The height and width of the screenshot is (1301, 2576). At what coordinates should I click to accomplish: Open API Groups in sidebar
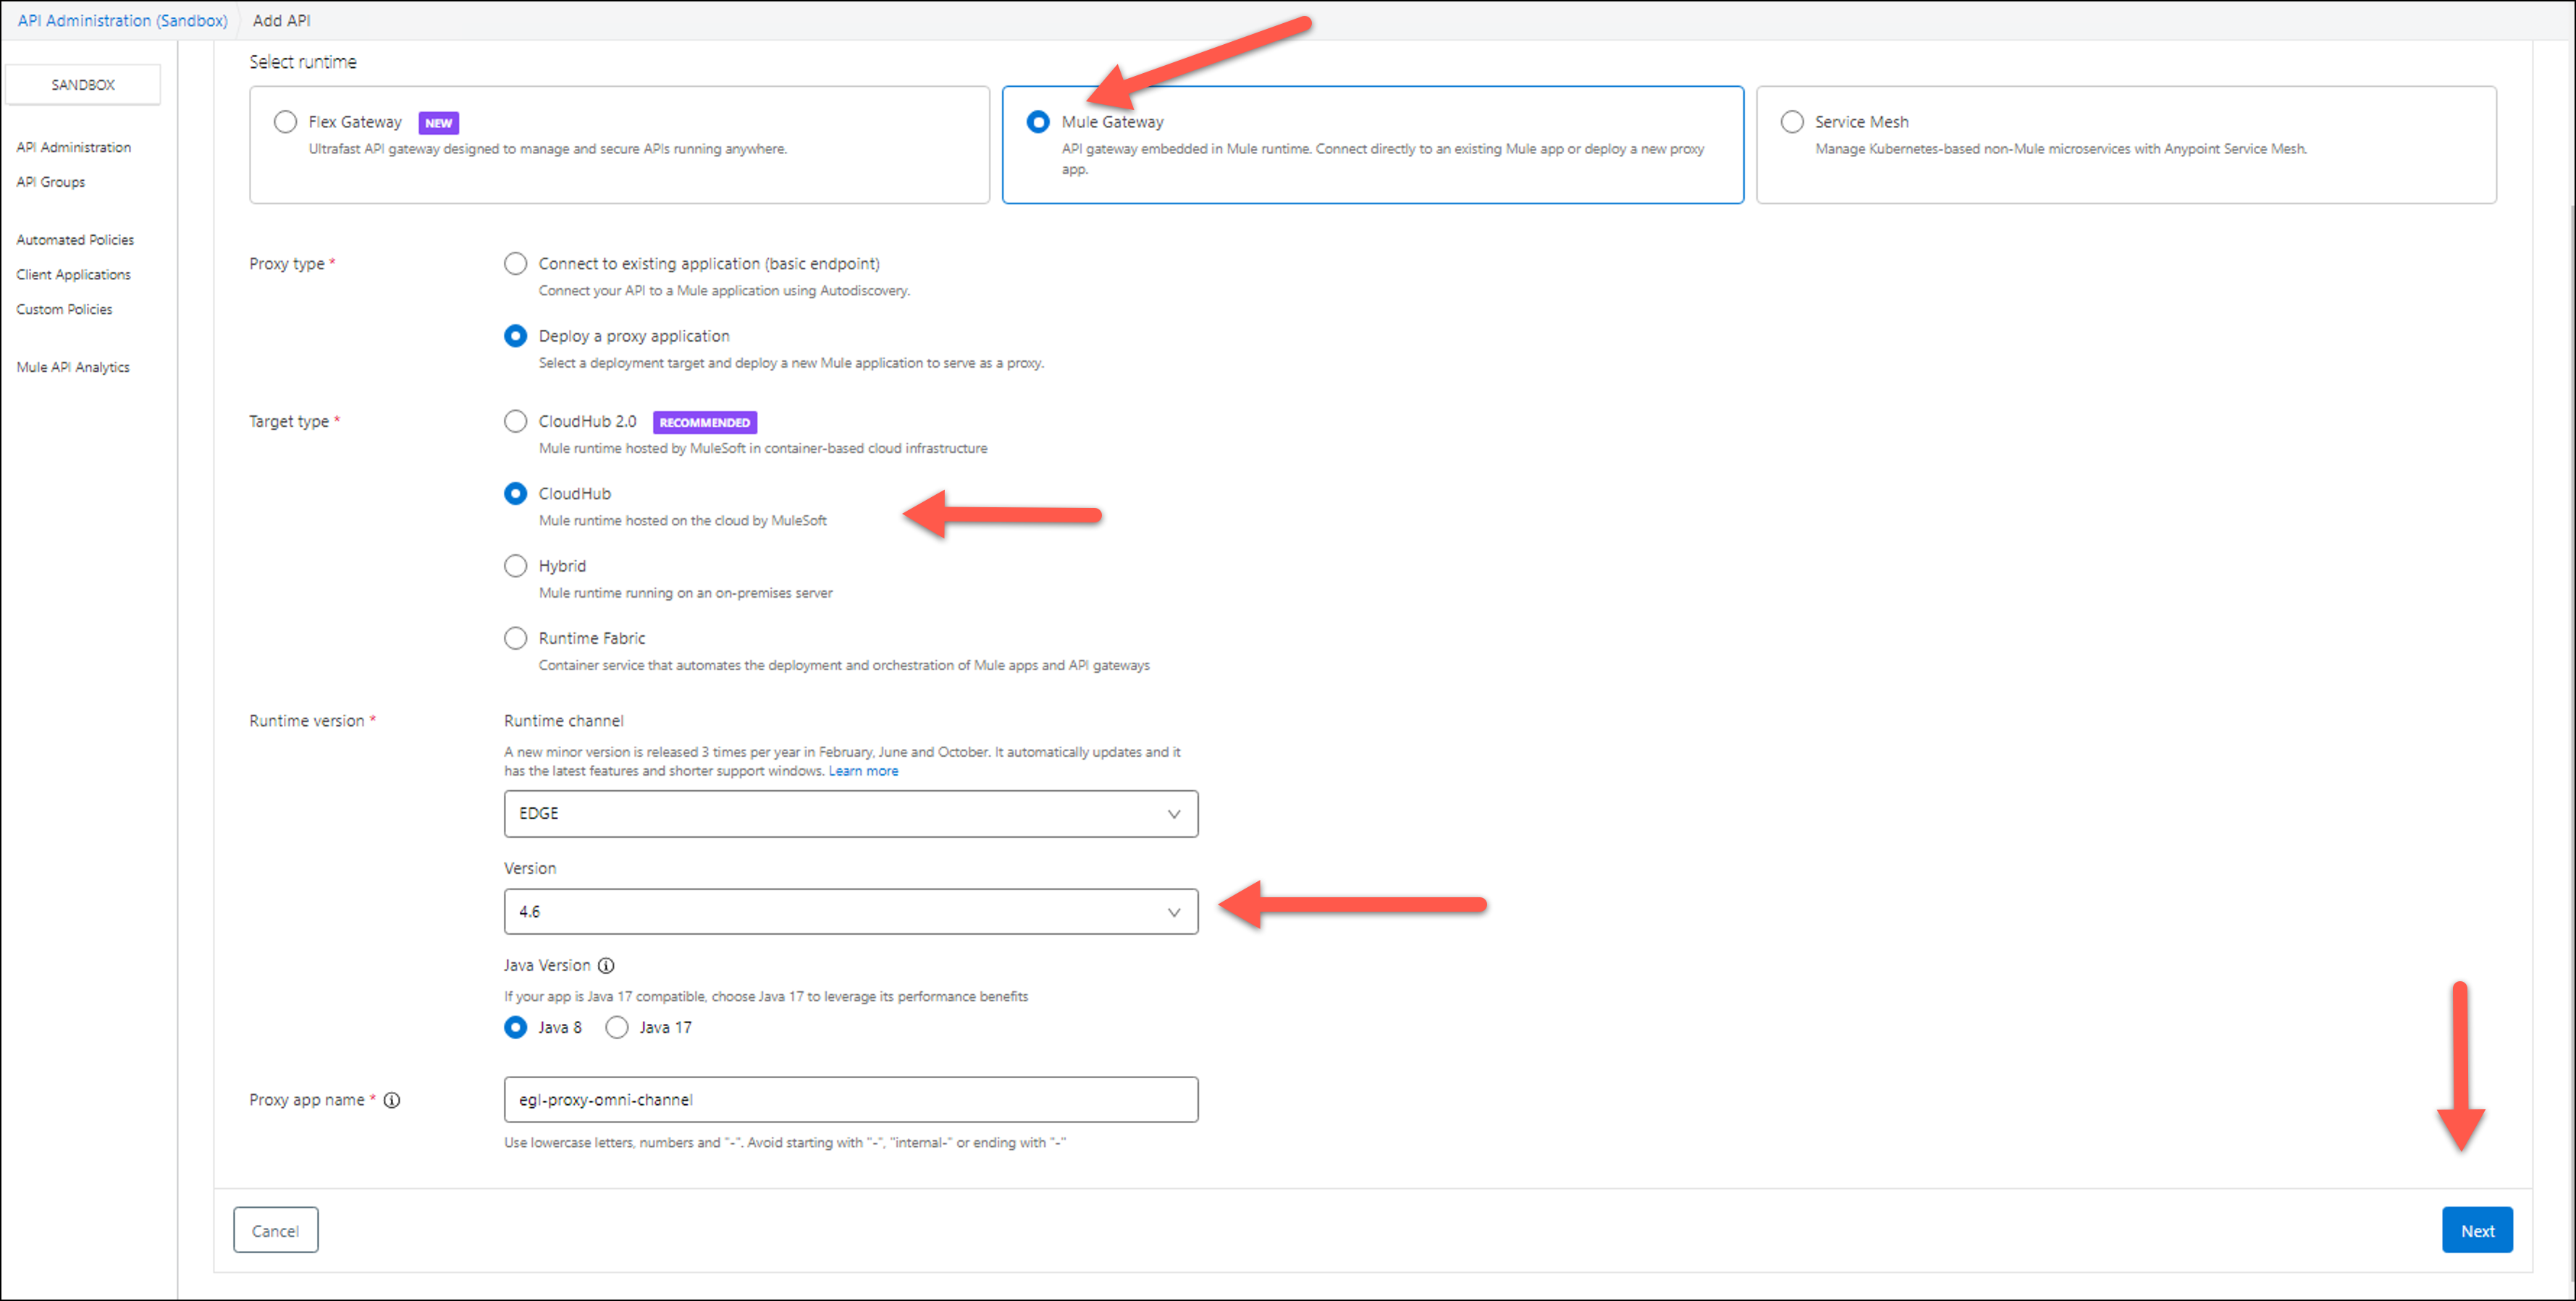pos(51,182)
